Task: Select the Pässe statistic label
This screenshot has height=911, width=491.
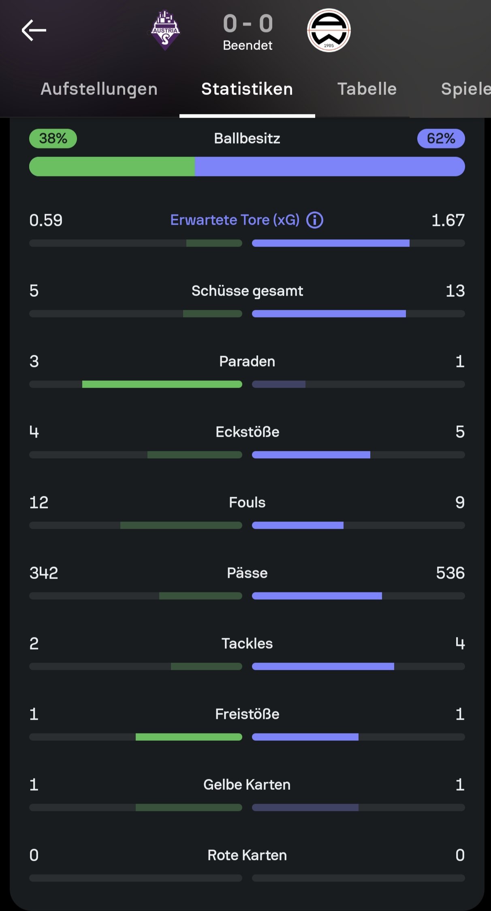Action: click(x=247, y=573)
